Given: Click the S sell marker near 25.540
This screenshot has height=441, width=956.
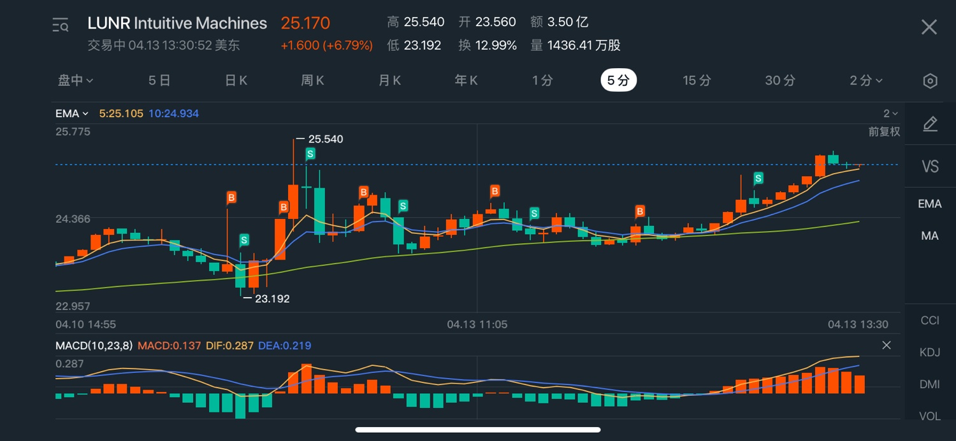Looking at the screenshot, I should click(x=310, y=153).
